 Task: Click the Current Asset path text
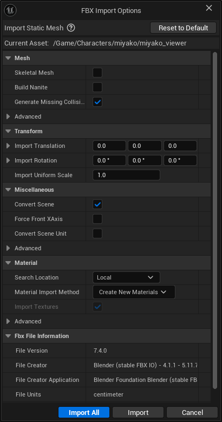(x=120, y=43)
